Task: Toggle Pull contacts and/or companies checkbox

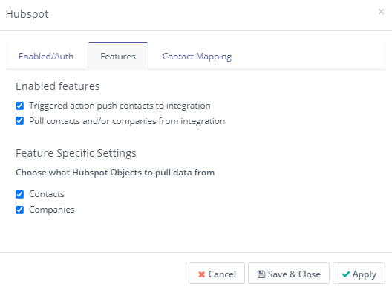Action: (x=20, y=121)
